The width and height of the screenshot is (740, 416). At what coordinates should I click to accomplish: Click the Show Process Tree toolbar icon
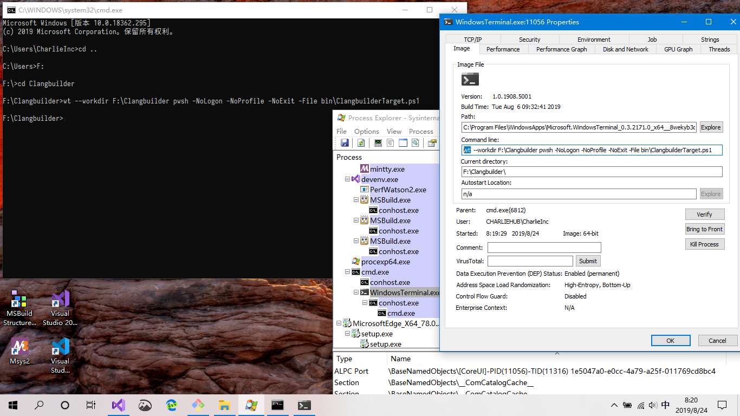390,143
